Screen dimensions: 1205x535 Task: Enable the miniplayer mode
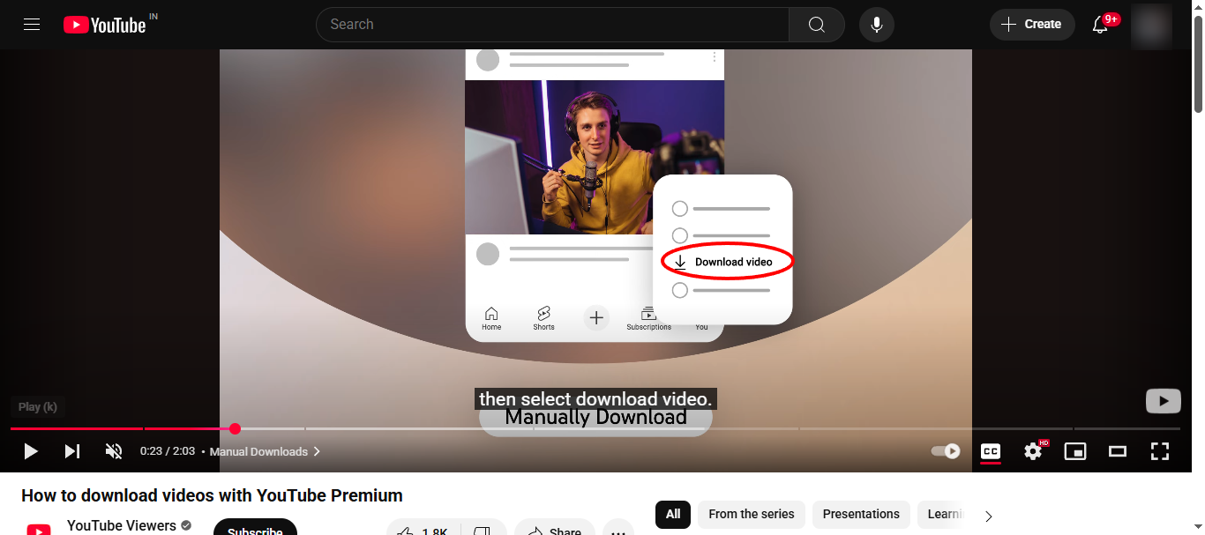(x=1075, y=451)
